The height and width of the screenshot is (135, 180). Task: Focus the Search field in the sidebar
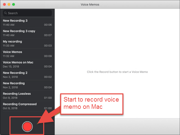point(27,13)
